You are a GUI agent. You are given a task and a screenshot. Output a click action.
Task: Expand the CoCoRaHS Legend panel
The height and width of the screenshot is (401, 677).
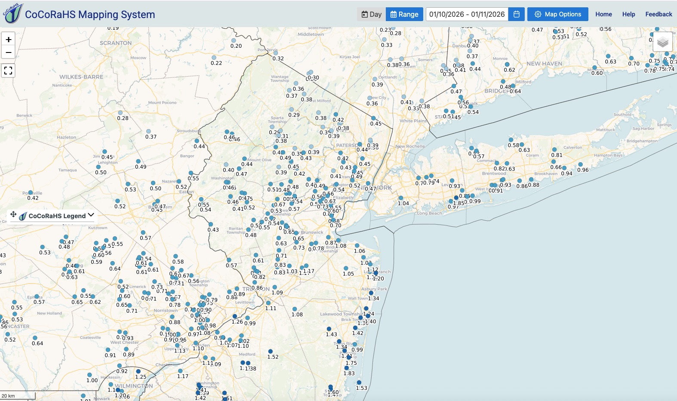click(91, 215)
